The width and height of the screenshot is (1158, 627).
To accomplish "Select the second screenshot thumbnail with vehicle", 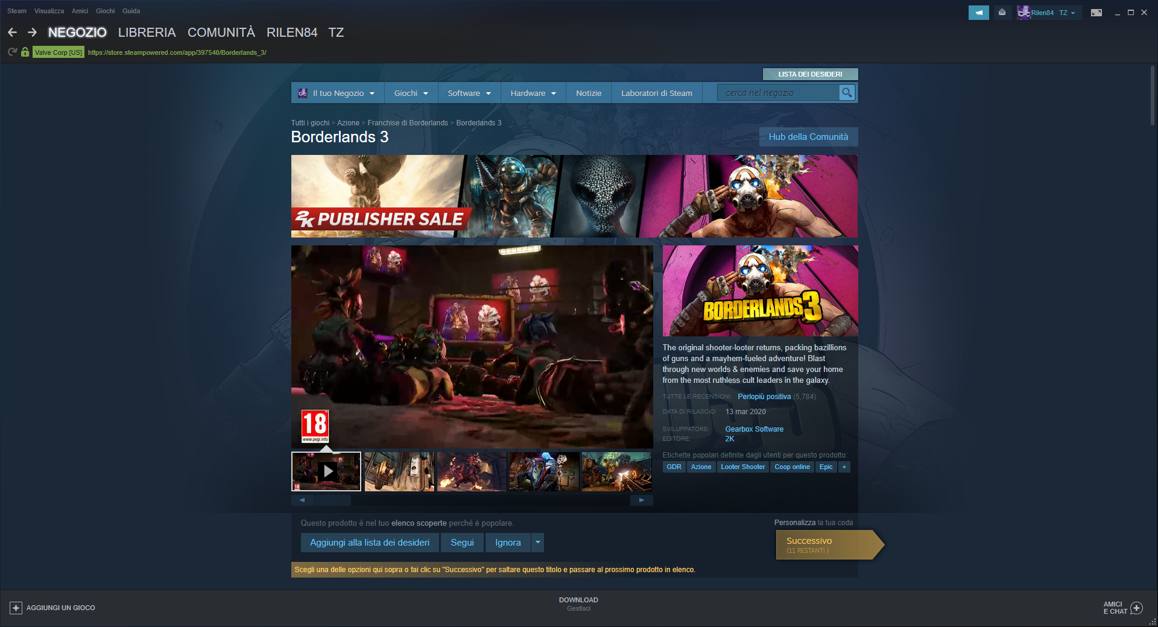I will pos(399,471).
